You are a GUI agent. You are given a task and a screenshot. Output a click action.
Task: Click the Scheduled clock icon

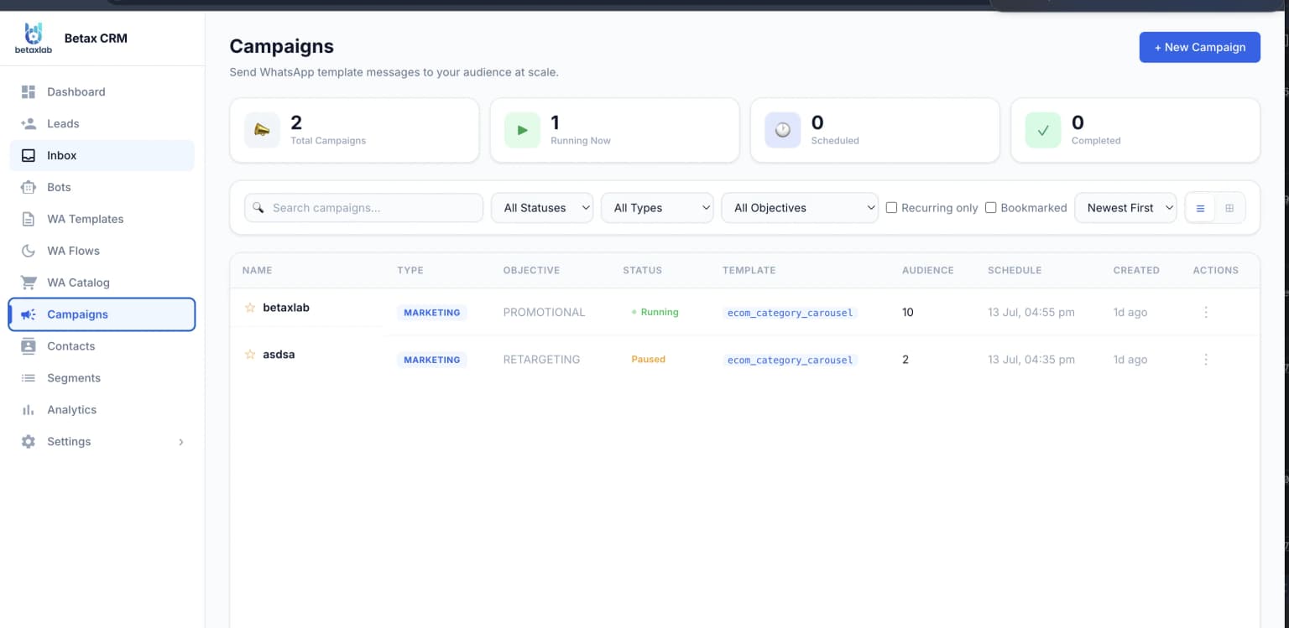[782, 130]
